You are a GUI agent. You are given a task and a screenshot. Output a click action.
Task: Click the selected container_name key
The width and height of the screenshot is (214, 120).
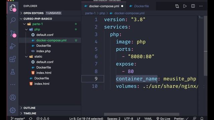click(137, 79)
